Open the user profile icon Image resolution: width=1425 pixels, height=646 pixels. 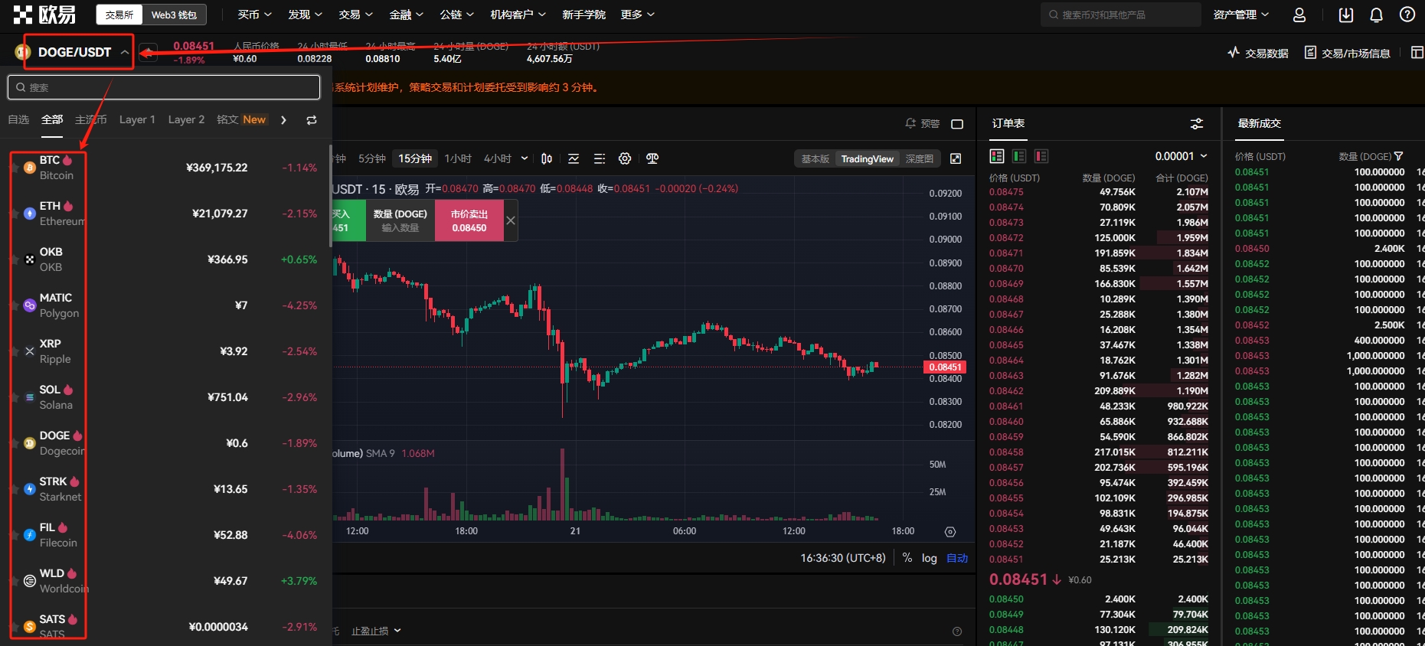[1299, 15]
